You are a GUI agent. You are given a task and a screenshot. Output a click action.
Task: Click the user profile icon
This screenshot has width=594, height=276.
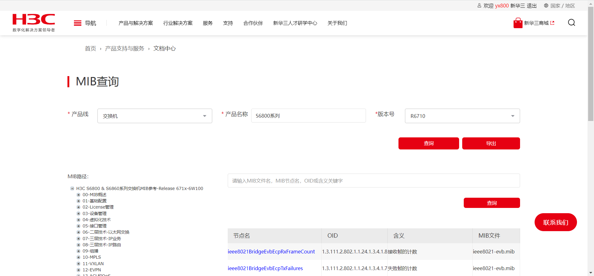479,6
